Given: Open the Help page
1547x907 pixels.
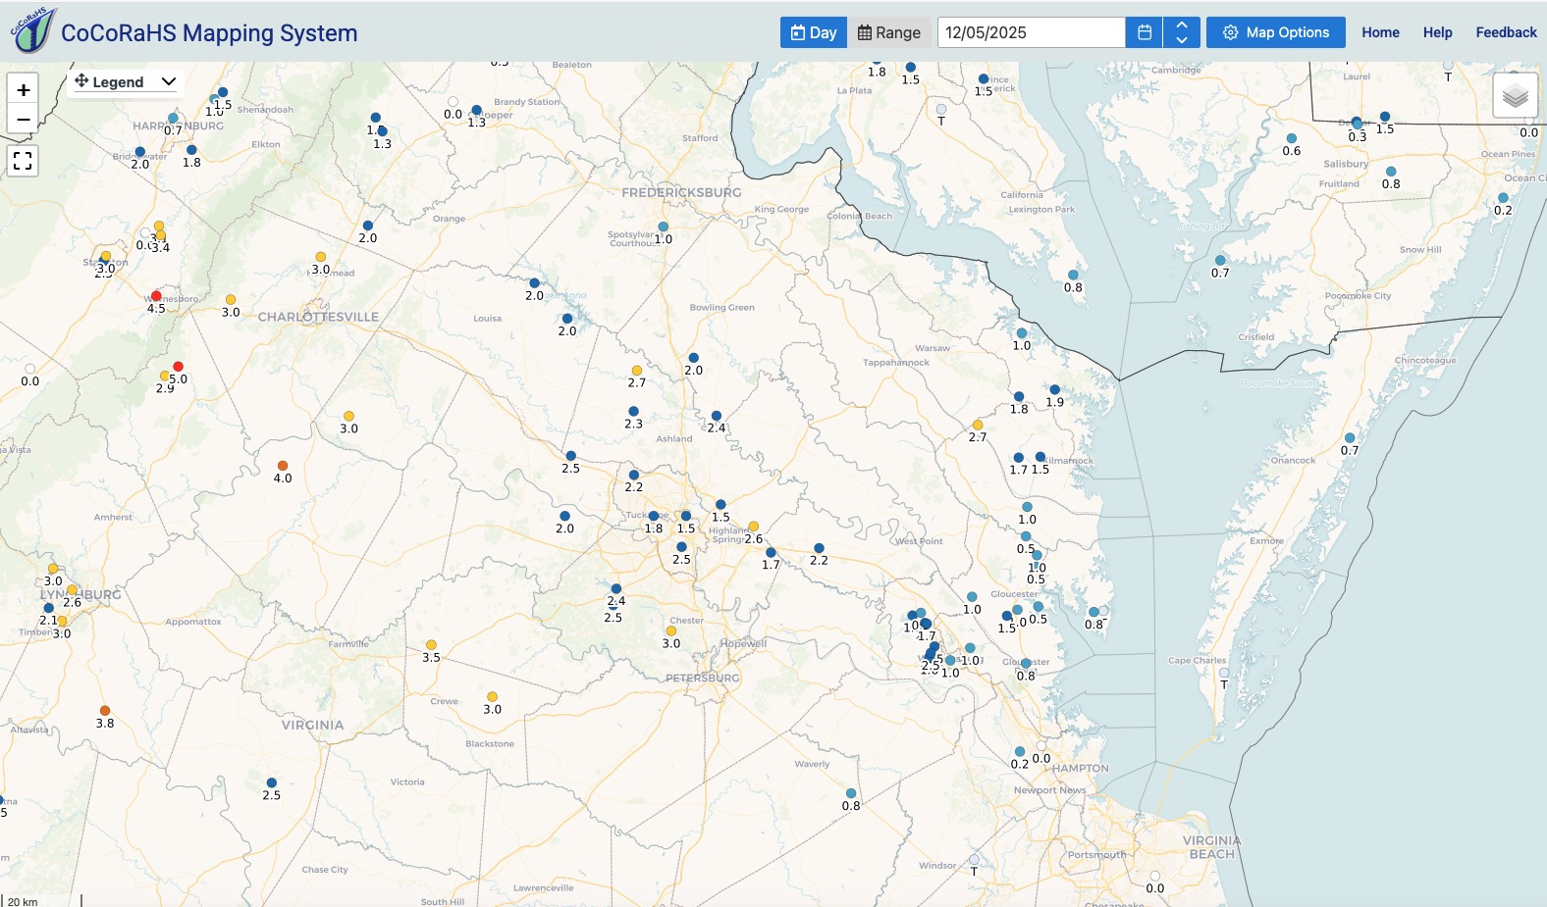Looking at the screenshot, I should pos(1437,32).
